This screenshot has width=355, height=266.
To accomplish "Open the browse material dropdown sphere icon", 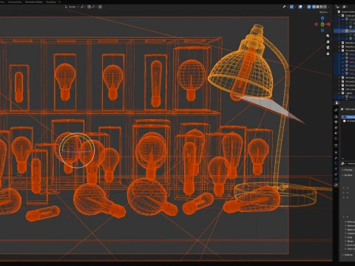I will 343,163.
